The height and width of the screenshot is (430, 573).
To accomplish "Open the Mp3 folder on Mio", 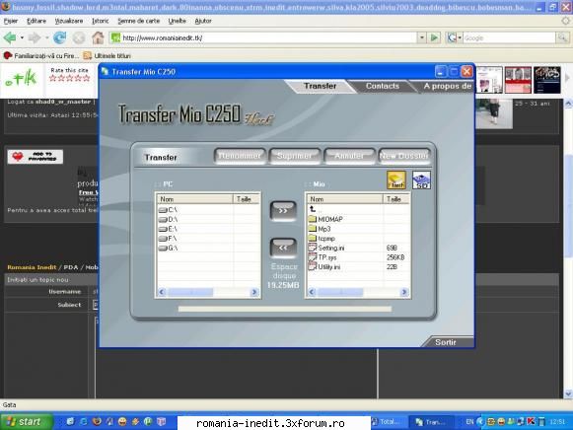I will [x=320, y=229].
